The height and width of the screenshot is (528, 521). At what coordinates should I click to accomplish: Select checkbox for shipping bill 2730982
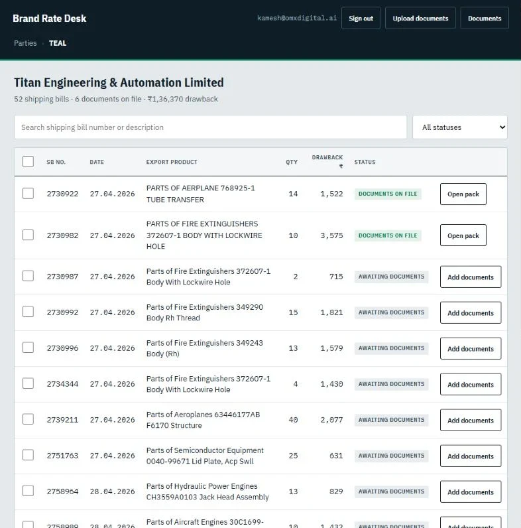pos(28,235)
